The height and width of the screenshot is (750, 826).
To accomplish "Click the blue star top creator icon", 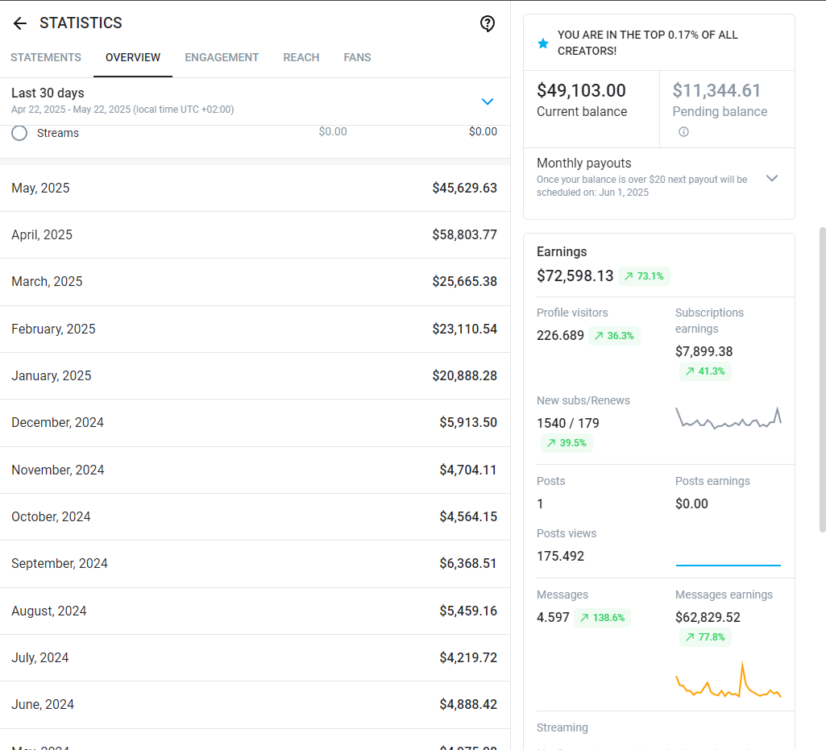I will (x=543, y=44).
